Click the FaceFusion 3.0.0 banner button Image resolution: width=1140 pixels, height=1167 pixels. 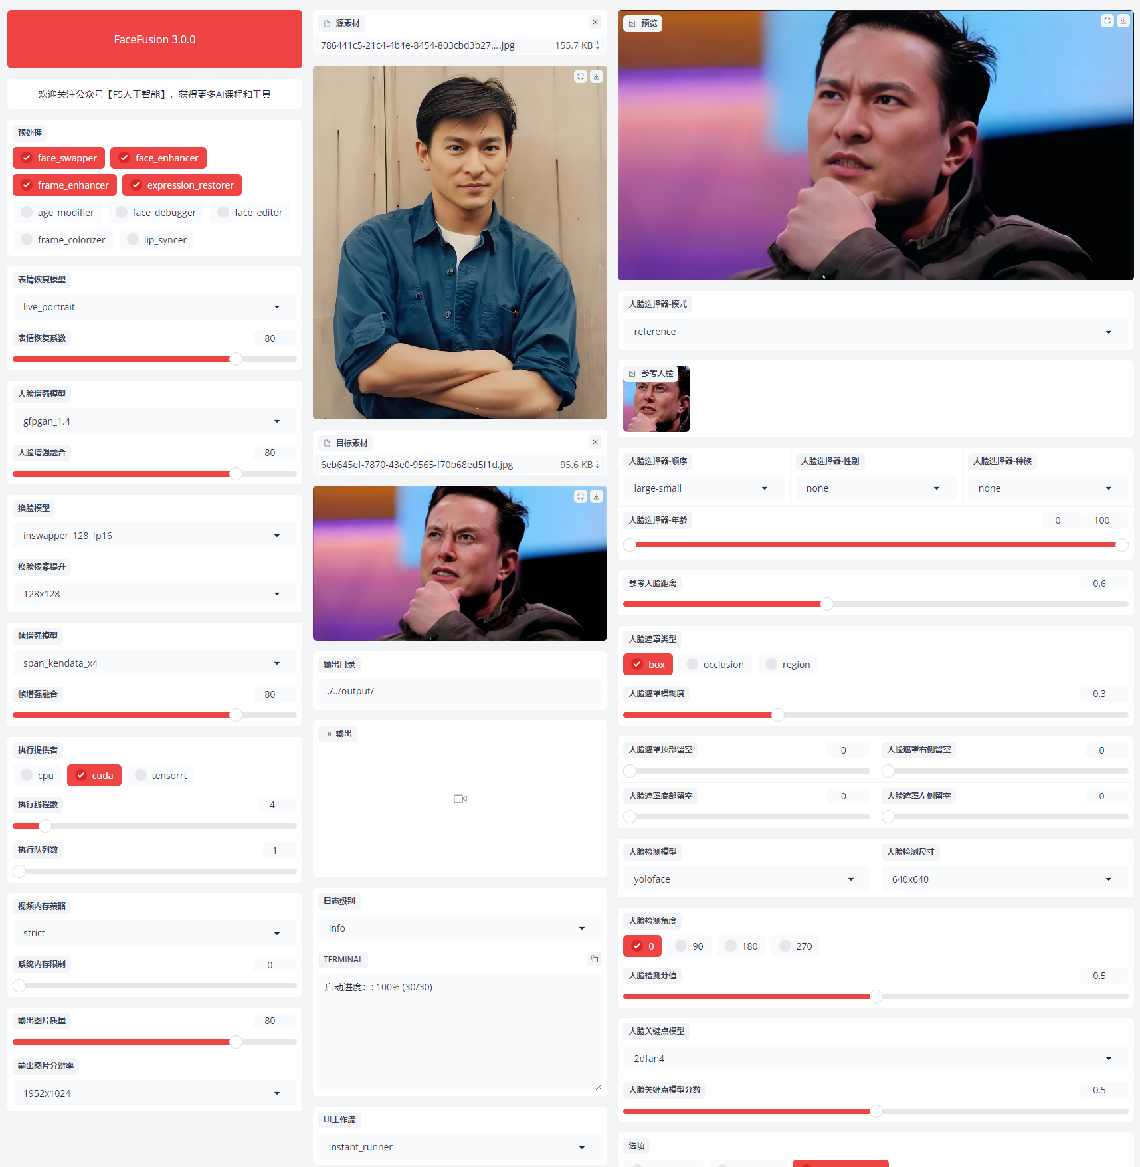[x=155, y=39]
